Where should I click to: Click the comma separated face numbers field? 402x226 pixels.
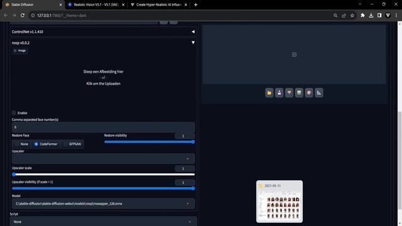click(103, 127)
